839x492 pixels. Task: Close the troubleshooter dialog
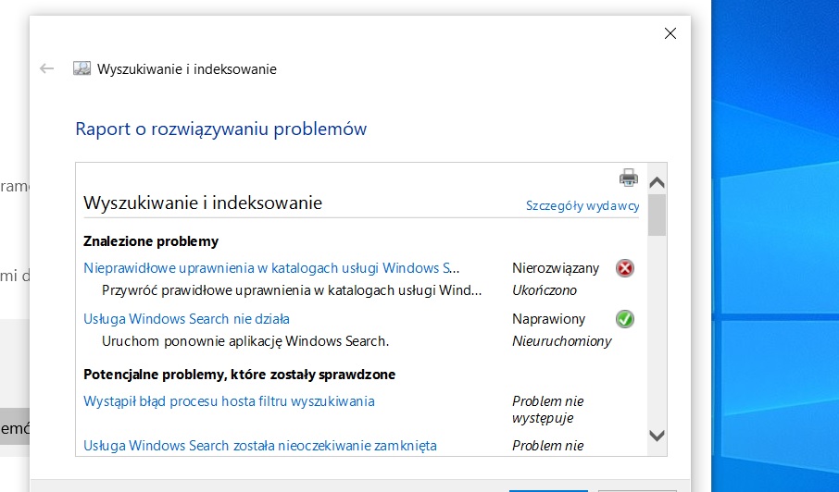point(670,33)
